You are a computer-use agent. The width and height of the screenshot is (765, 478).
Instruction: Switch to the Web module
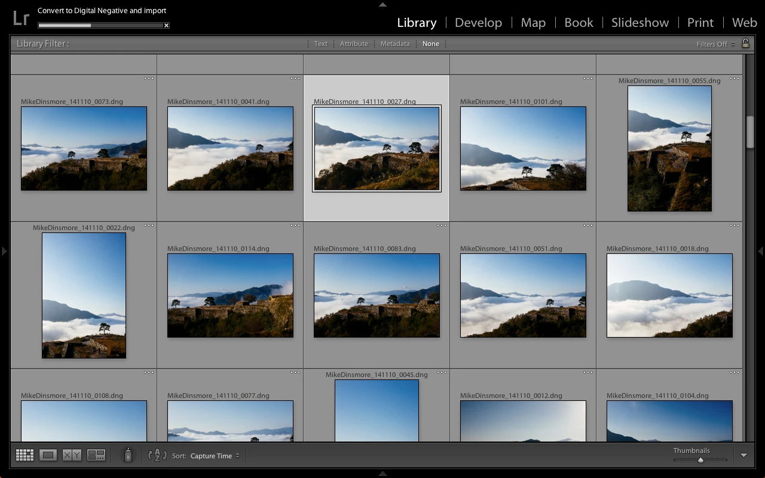coord(745,23)
